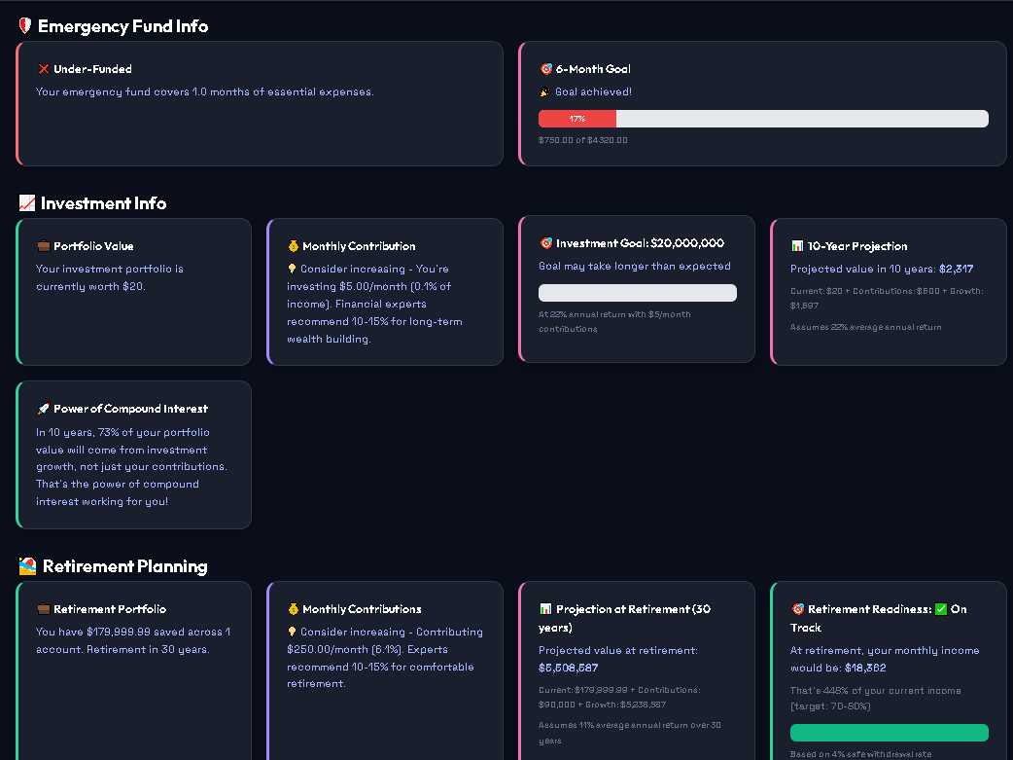Click the briefcase icon next to Portfolio Value
1013x760 pixels.
pos(44,246)
